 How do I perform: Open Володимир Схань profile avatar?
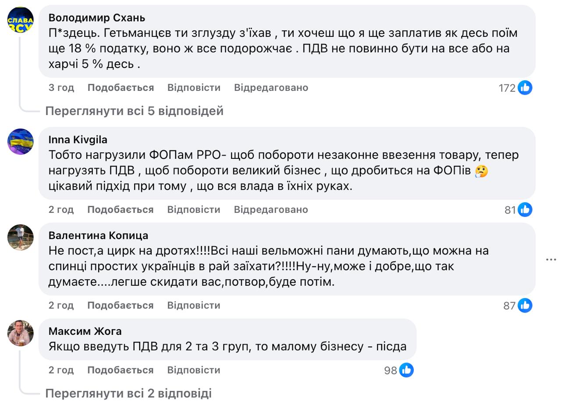click(x=21, y=20)
